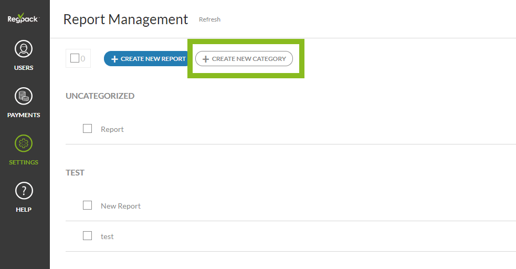516x269 pixels.
Task: Open the Settings gear icon
Action: coord(24,143)
